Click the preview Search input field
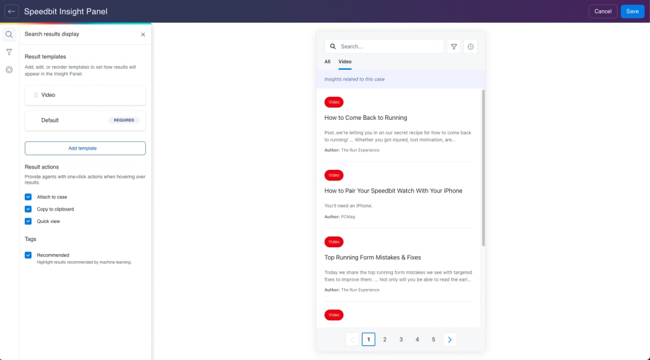Viewport: 650px width, 360px height. coord(388,46)
